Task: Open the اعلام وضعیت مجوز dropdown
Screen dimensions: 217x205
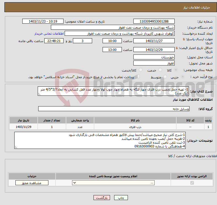Action: click(x=113, y=183)
